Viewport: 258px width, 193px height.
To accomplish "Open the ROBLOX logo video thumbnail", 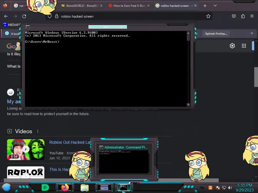I will coord(26,172).
